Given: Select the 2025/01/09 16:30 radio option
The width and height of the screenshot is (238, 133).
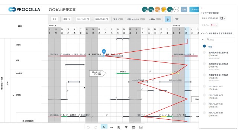Looking at the screenshot, I should (204, 86).
